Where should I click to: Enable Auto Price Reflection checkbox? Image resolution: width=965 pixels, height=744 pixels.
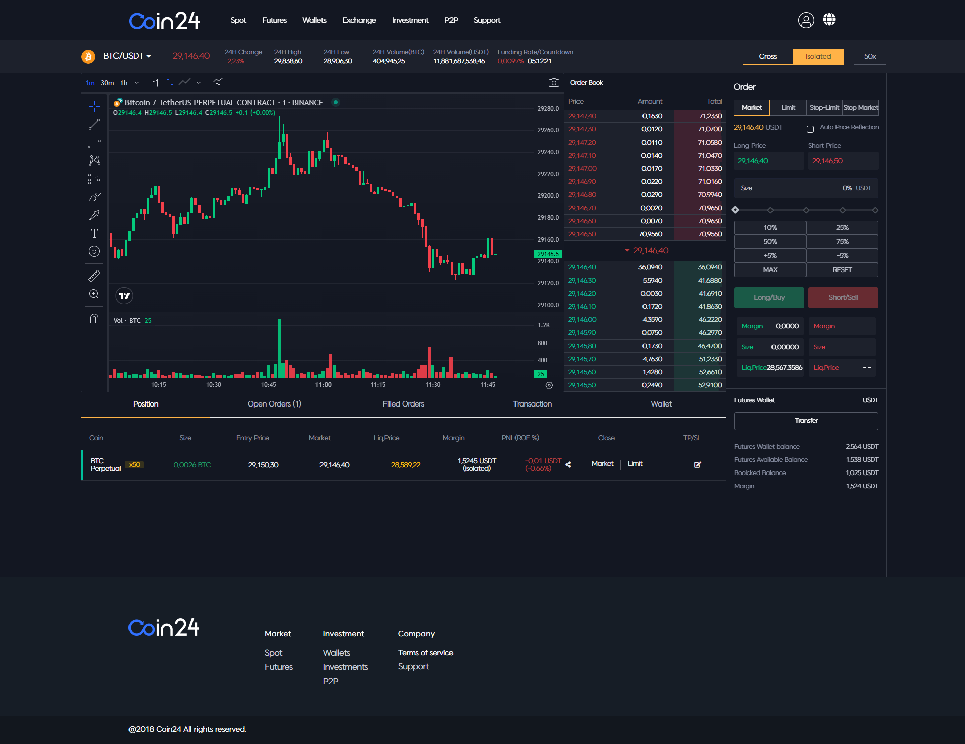tap(810, 129)
